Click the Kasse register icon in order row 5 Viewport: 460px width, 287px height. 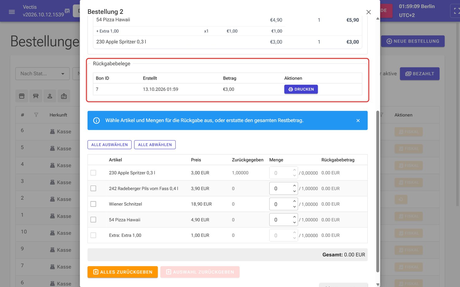click(52, 149)
